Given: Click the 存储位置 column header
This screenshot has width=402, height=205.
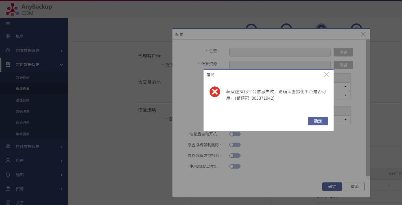Looking at the screenshot, I should tap(395, 174).
